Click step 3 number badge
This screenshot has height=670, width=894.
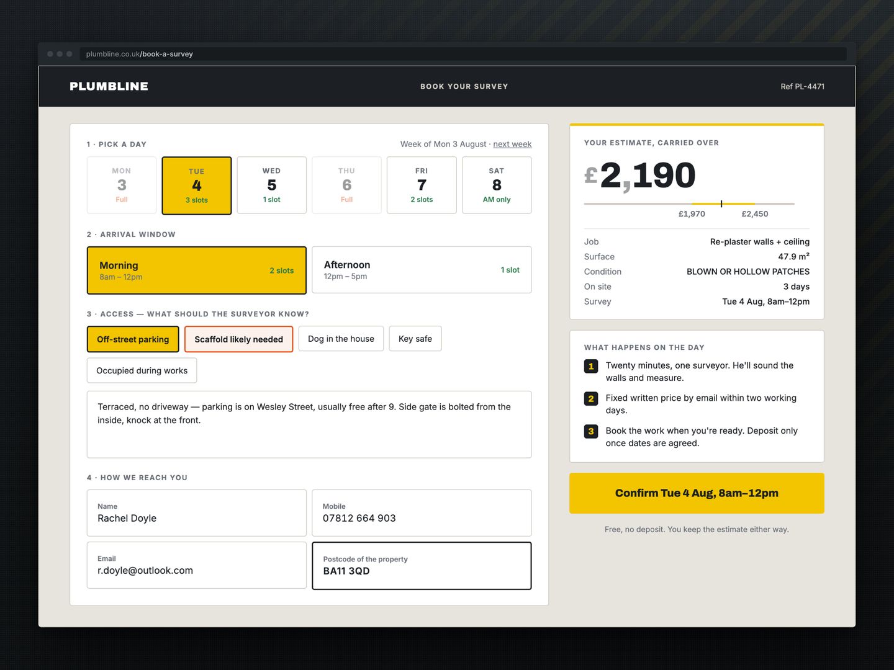coord(591,431)
